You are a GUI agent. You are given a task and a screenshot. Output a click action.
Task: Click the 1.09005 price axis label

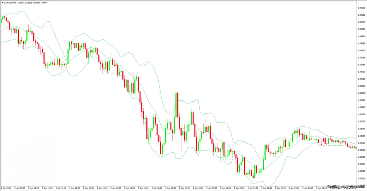pyautogui.click(x=361, y=86)
